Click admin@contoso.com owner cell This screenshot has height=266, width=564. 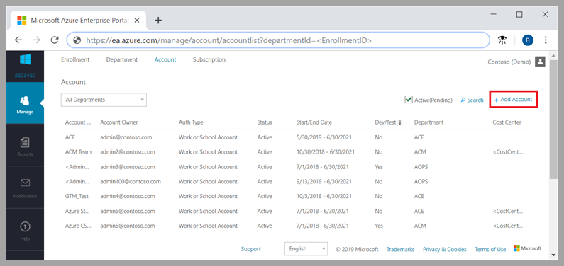pos(126,137)
